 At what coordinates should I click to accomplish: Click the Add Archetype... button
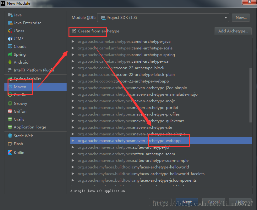tap(233, 31)
